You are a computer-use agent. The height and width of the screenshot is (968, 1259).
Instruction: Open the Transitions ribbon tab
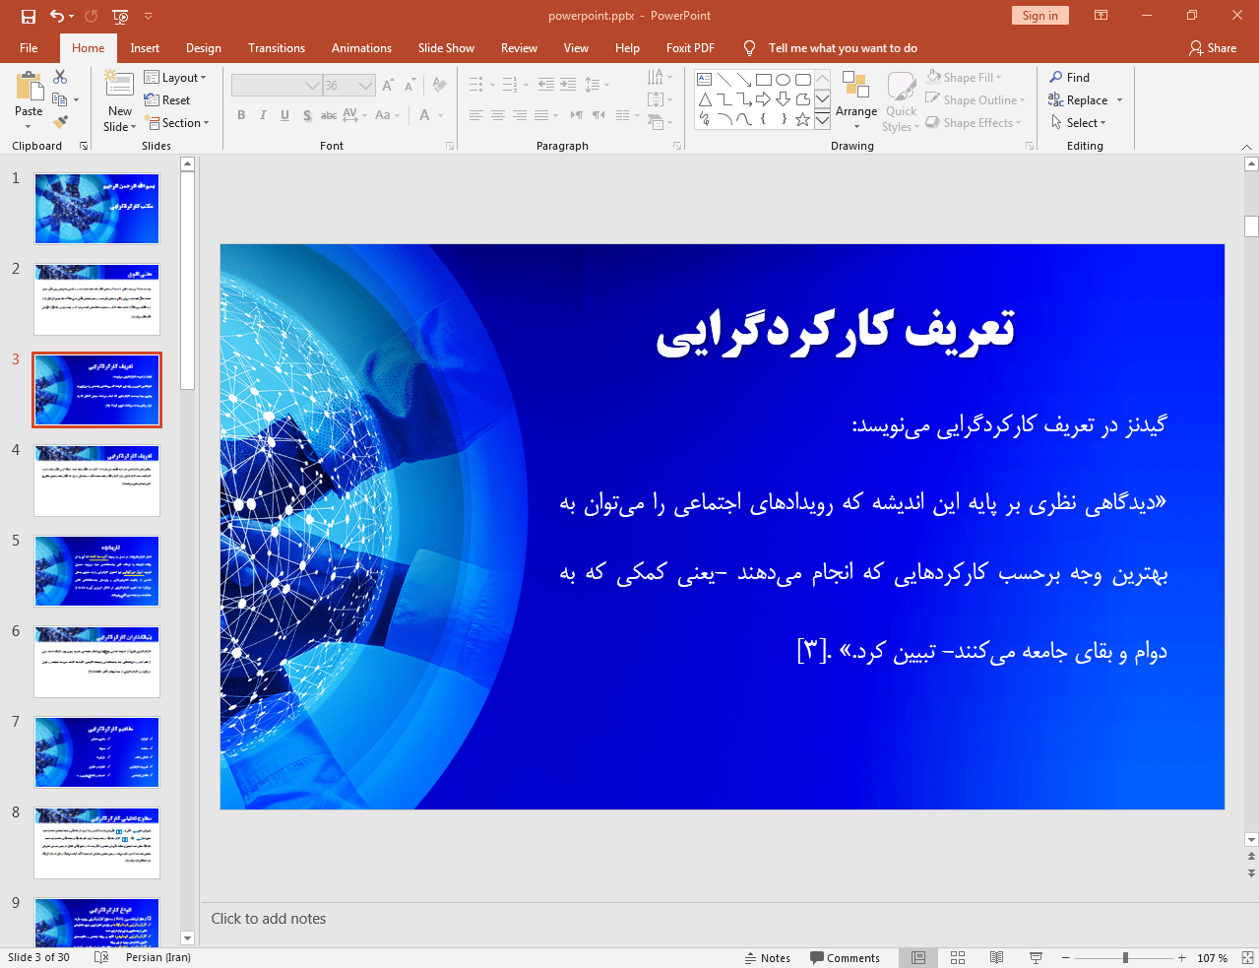pos(276,48)
